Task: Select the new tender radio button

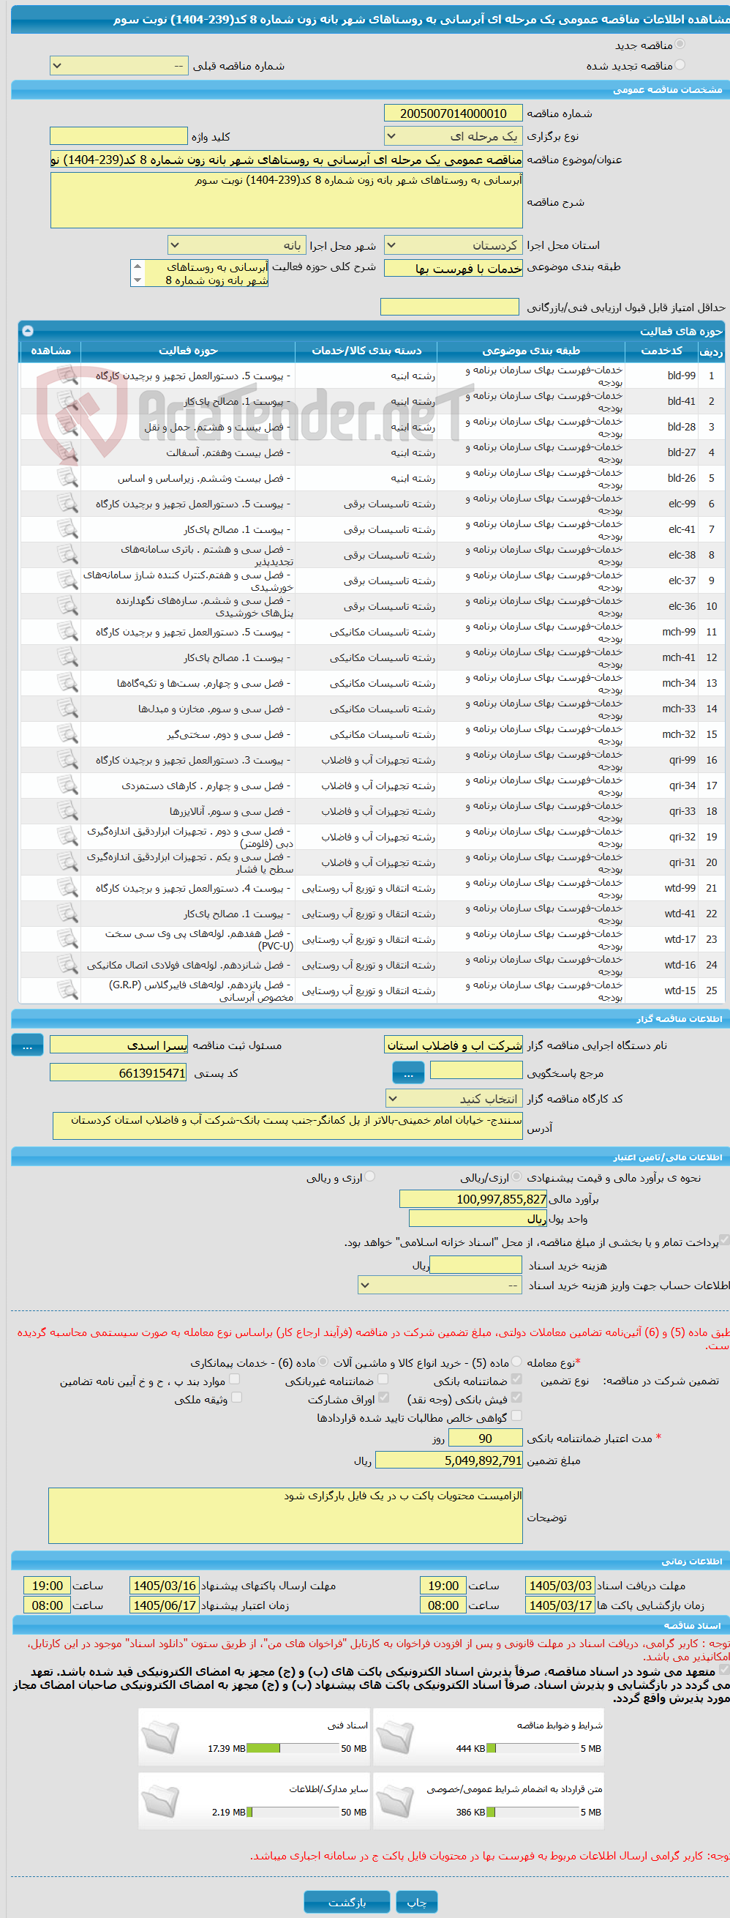Action: pyautogui.click(x=680, y=45)
